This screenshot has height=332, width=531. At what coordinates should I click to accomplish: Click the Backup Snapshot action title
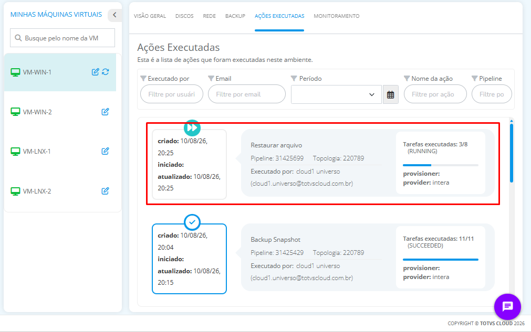[275, 239]
